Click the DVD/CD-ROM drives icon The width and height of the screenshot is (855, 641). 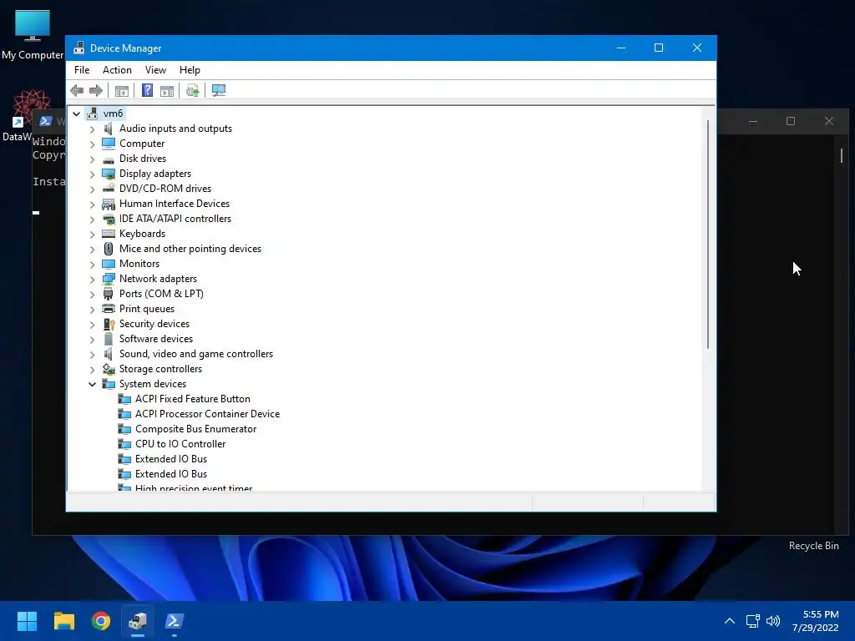coord(109,189)
